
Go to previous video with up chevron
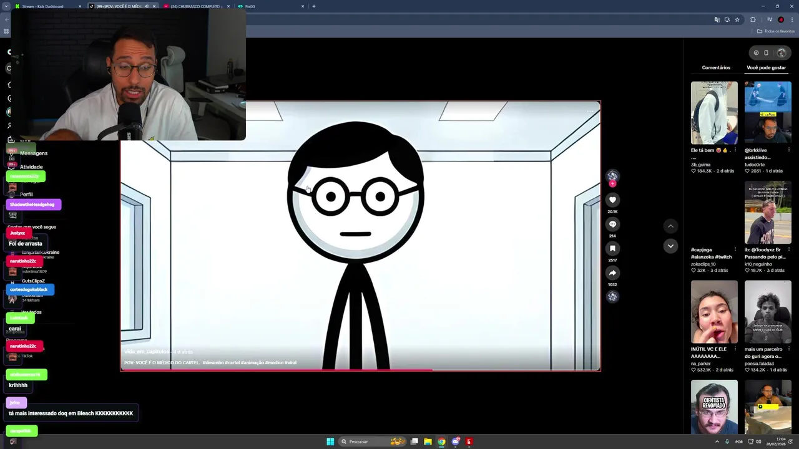670,226
